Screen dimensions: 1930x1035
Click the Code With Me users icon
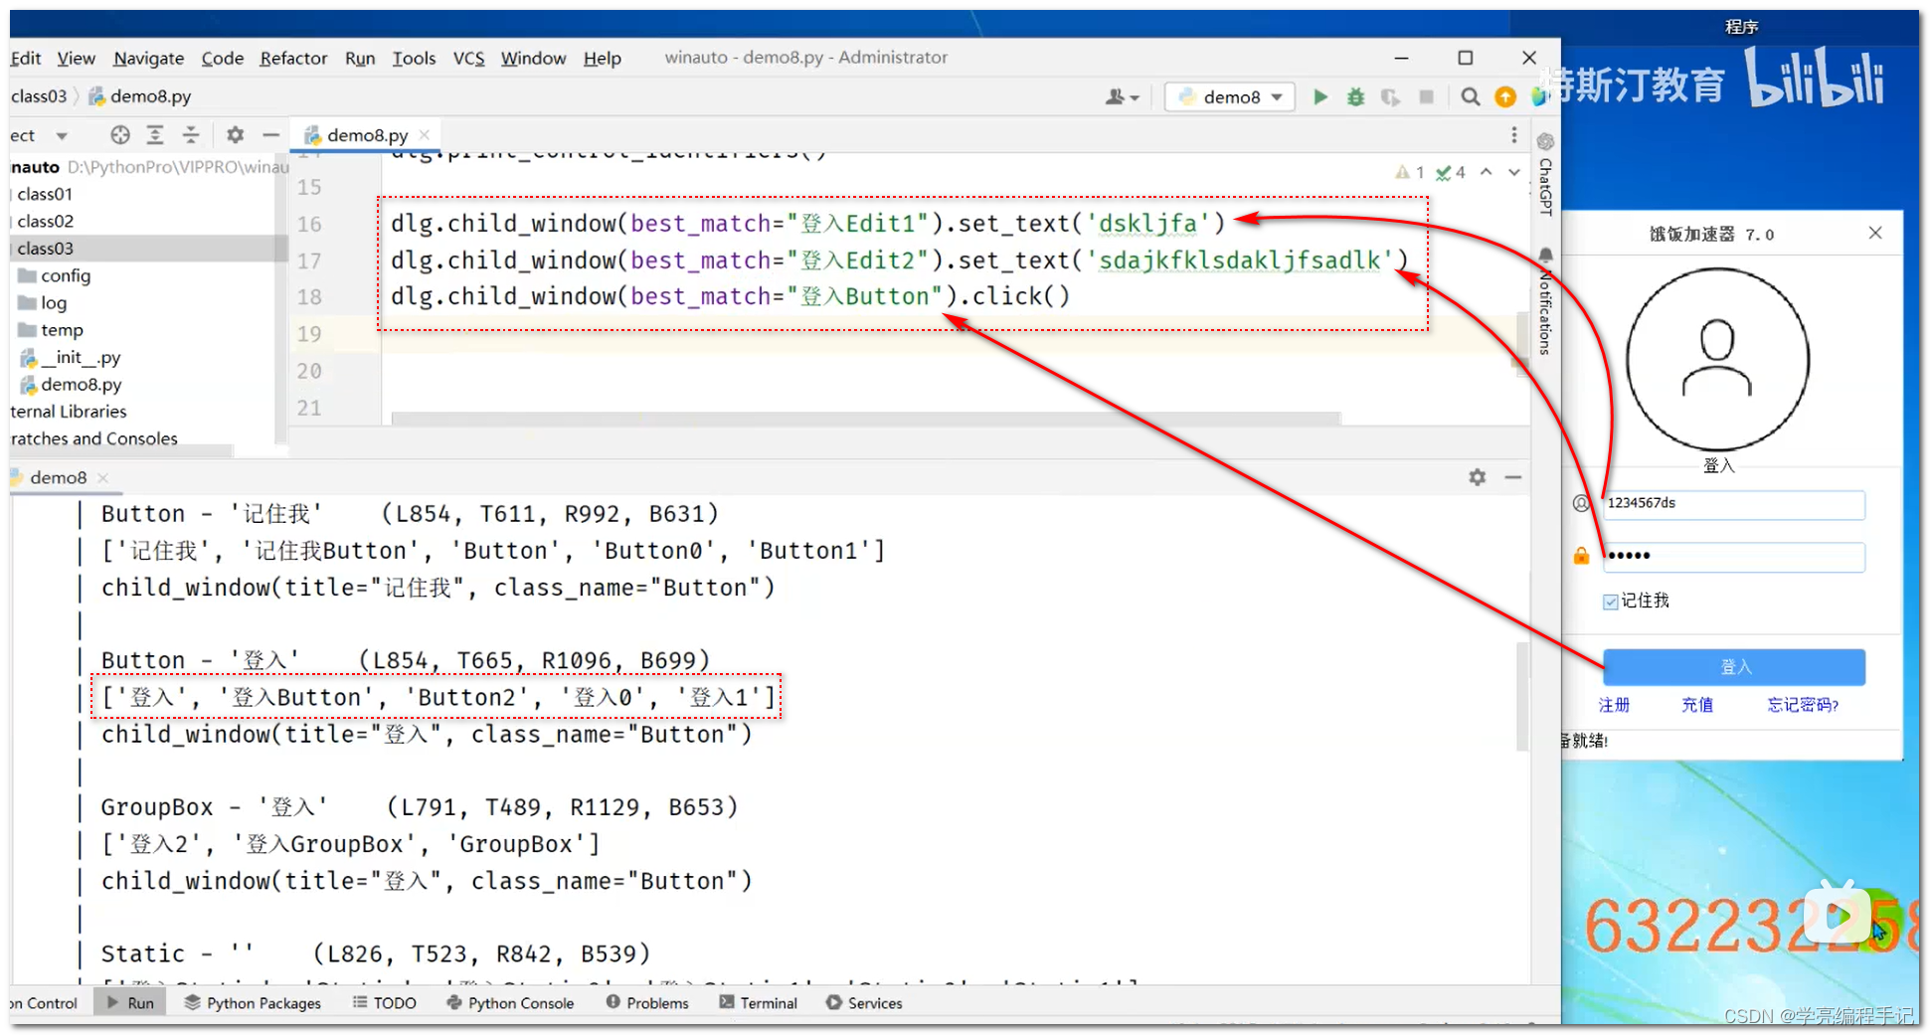click(x=1116, y=96)
